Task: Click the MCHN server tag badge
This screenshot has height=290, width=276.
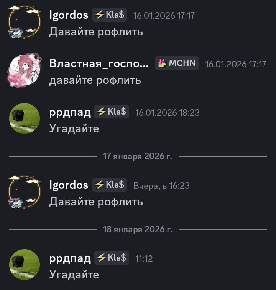Action: [x=177, y=63]
